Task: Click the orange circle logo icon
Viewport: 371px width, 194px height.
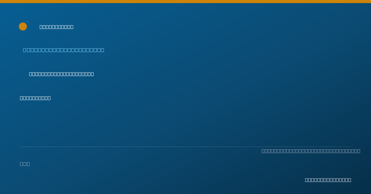Action: [x=23, y=26]
